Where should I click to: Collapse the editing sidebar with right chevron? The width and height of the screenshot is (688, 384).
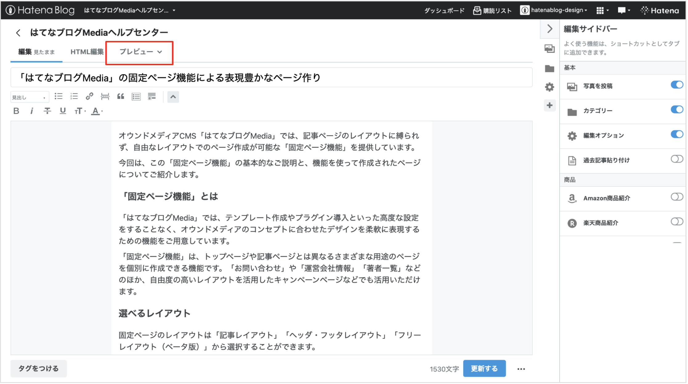pyautogui.click(x=550, y=29)
